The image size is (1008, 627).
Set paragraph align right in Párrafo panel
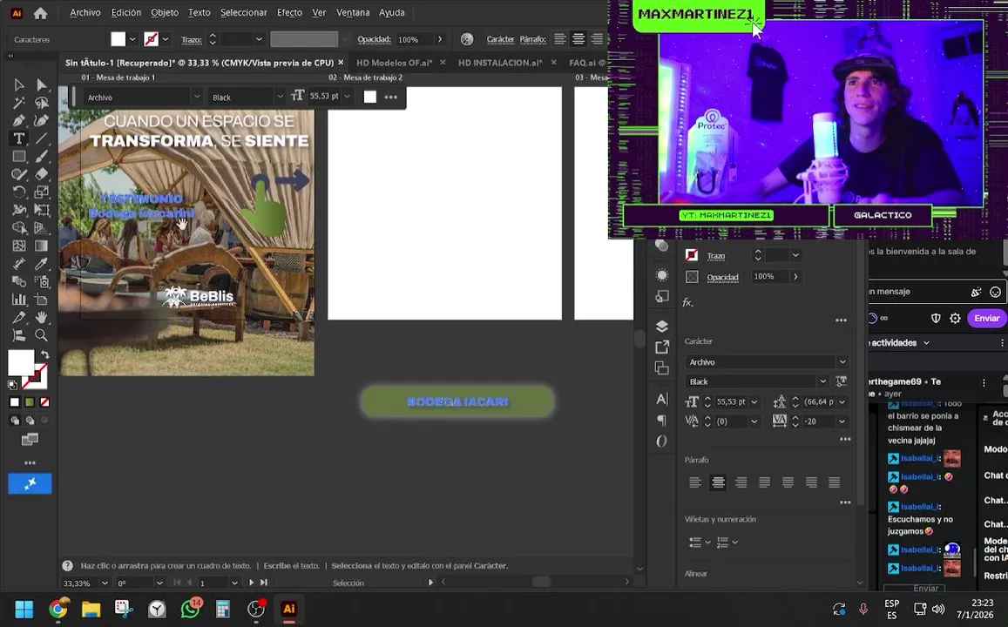(x=741, y=482)
